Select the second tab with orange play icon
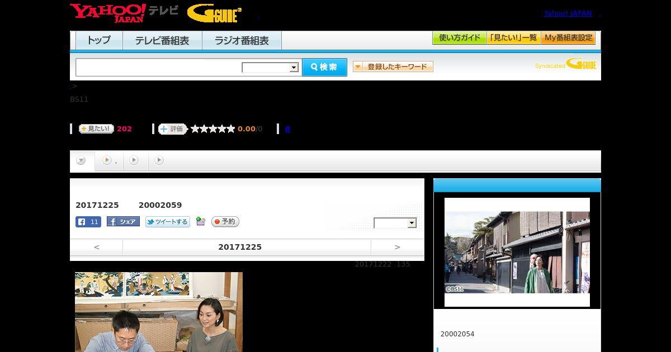The height and width of the screenshot is (352, 671). [107, 160]
